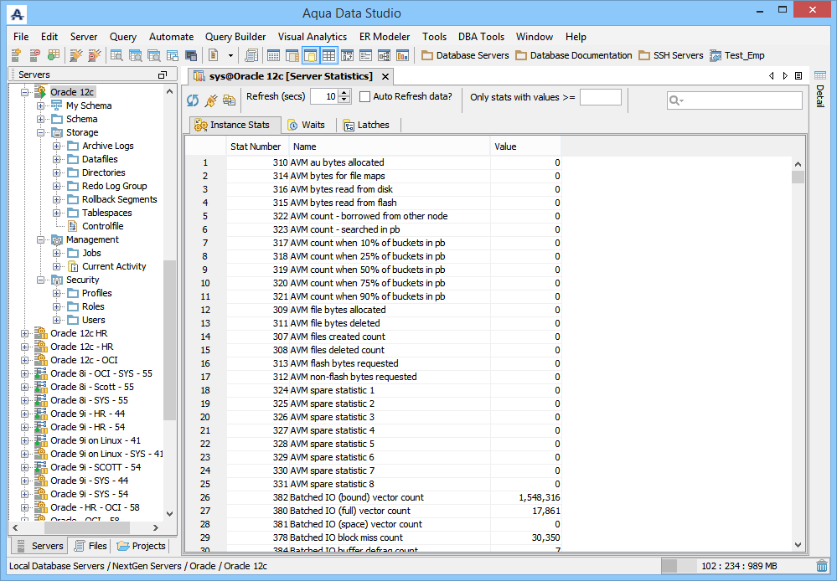Click the trash can icon in status bar
The width and height of the screenshot is (837, 581).
822,566
